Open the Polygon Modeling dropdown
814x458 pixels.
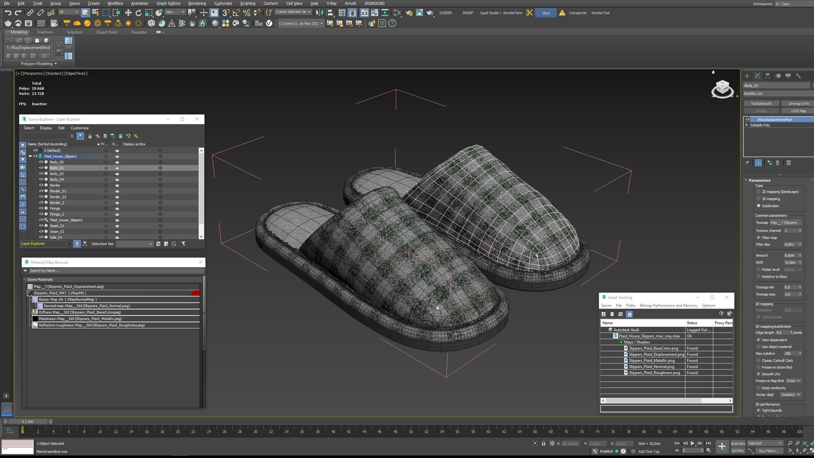point(39,64)
